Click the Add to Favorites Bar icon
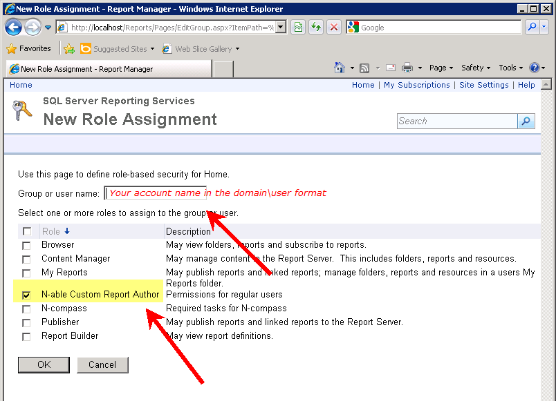 pos(69,49)
